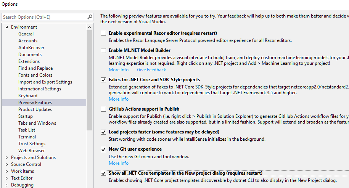349x188 pixels.
Task: Go to Tabs and Windows settings
Action: [37, 123]
